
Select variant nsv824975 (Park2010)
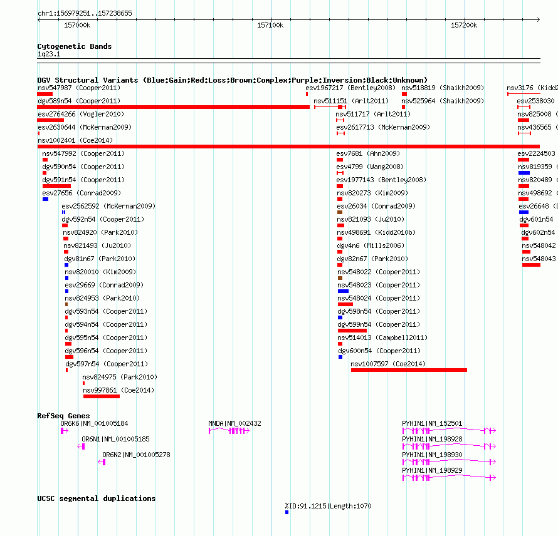(120, 377)
